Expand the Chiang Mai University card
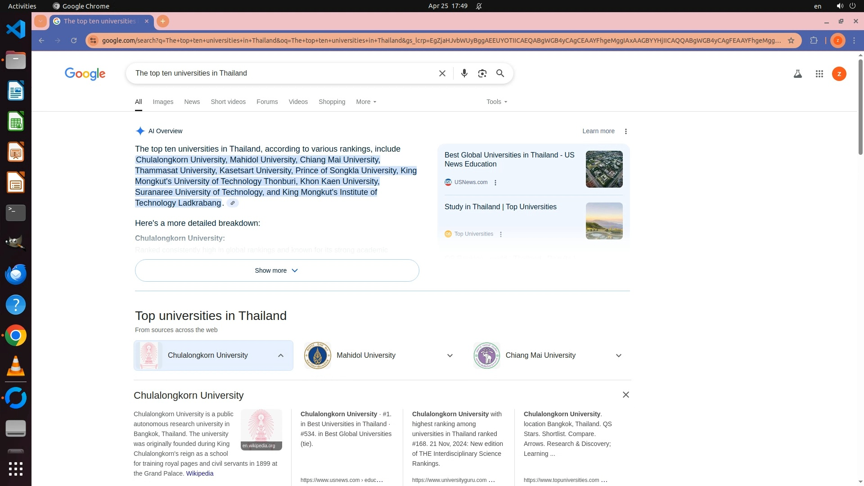Viewport: 864px width, 486px height. [618, 355]
